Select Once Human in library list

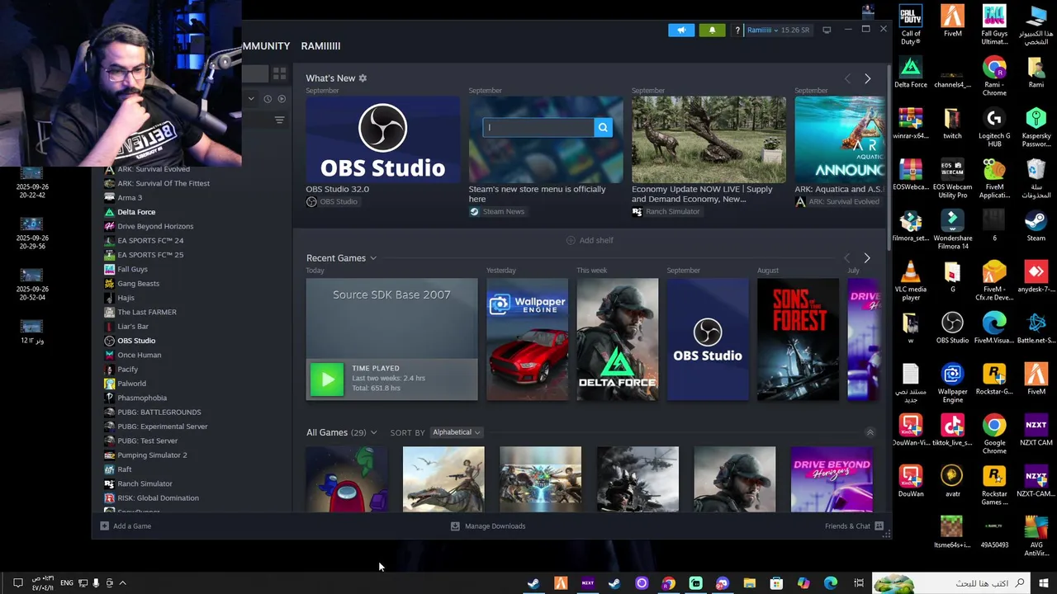139,355
